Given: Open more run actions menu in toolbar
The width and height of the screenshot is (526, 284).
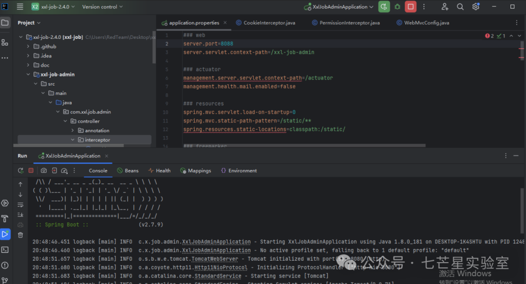Looking at the screenshot, I should point(424,7).
